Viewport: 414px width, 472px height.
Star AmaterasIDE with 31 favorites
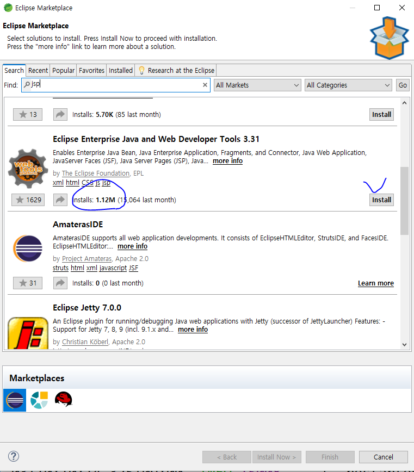(x=28, y=283)
